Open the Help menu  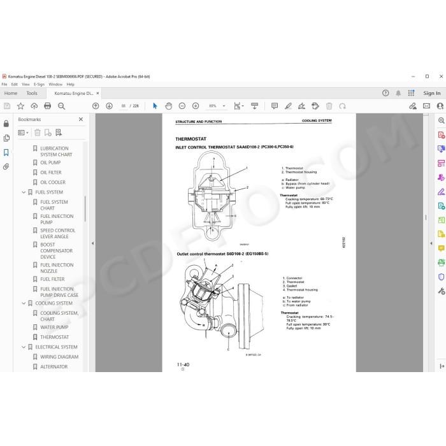[70, 85]
